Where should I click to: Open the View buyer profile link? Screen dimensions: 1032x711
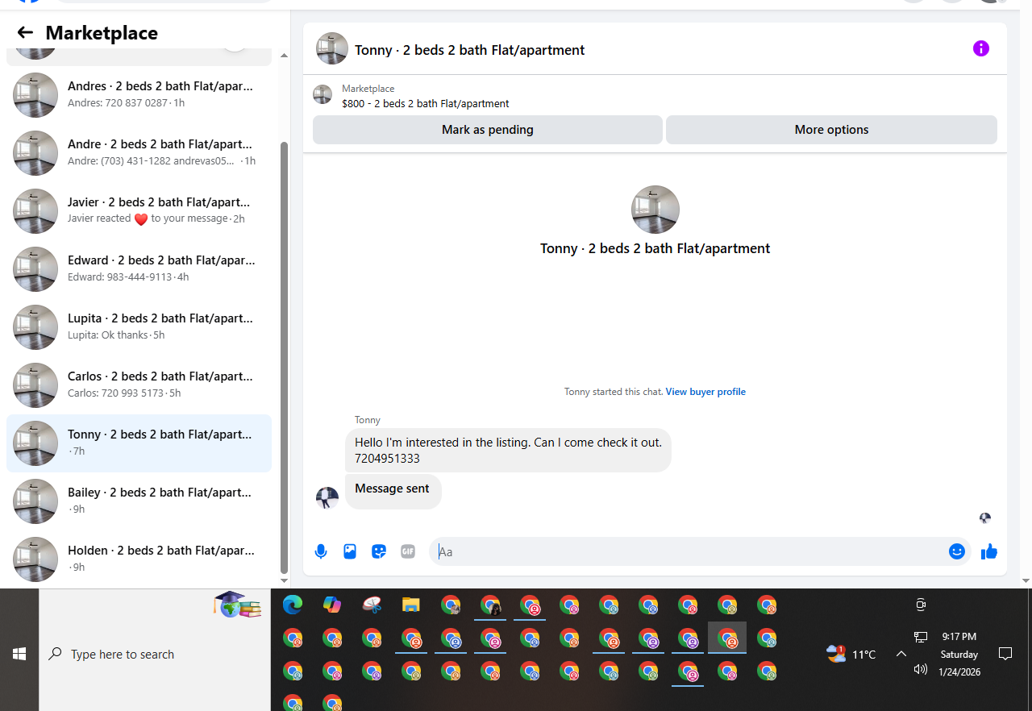[705, 392]
